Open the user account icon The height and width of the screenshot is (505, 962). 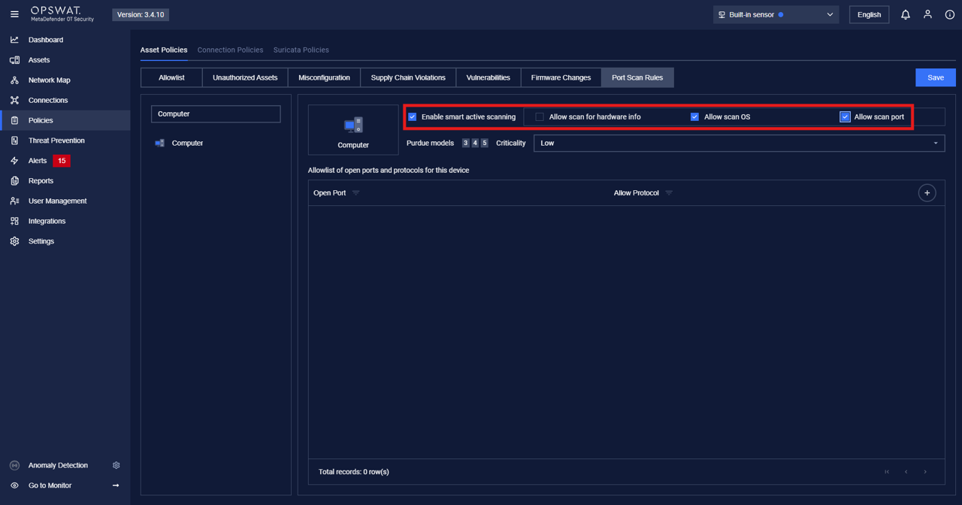click(927, 14)
